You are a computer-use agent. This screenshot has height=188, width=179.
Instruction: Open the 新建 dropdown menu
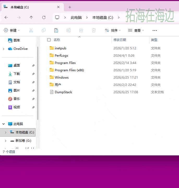point(12,30)
